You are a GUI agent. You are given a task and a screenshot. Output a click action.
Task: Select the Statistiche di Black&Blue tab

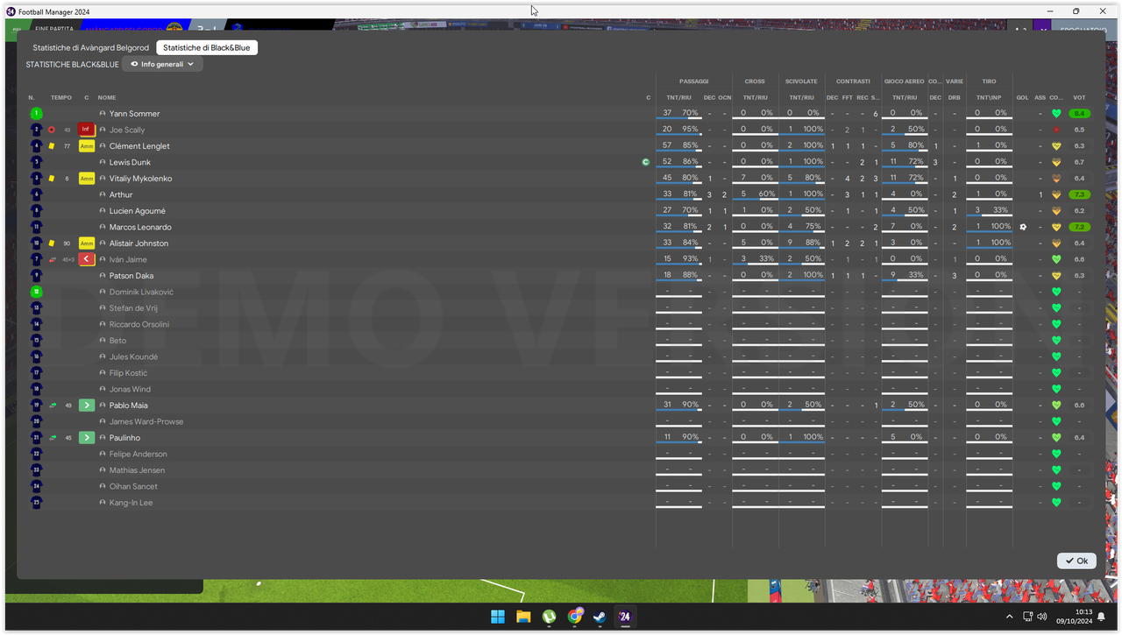(207, 47)
